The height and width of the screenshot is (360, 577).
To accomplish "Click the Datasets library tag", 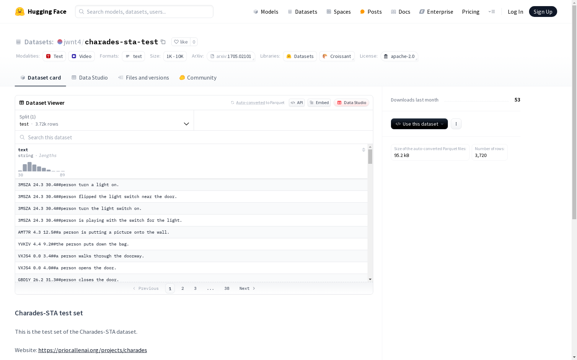I will (300, 56).
